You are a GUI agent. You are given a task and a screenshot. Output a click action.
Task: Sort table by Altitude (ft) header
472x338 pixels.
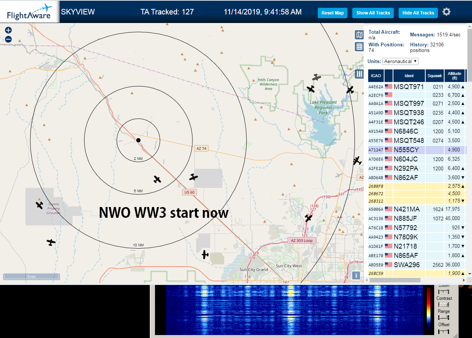tap(454, 76)
